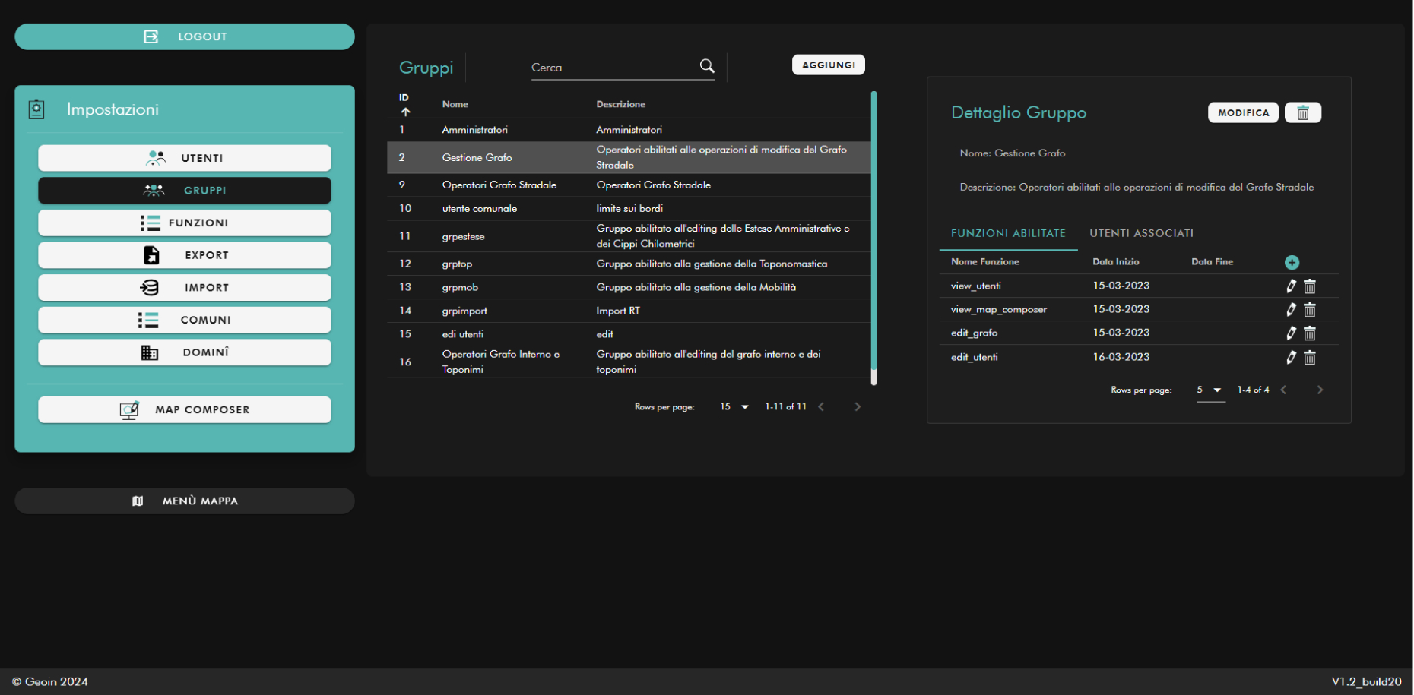Image resolution: width=1414 pixels, height=695 pixels.
Task: Open the Utenti settings section
Action: tap(185, 158)
